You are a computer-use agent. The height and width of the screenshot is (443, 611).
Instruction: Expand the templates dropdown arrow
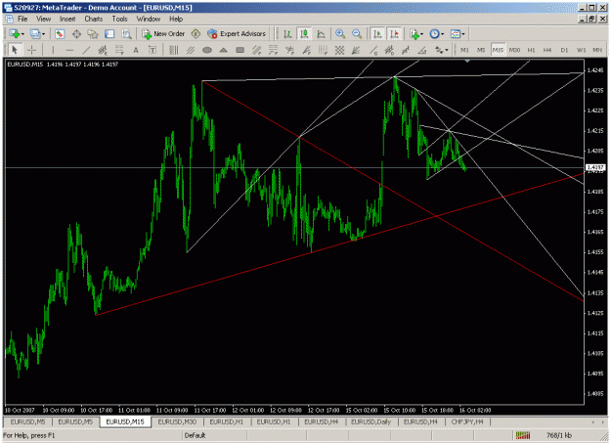(x=463, y=34)
